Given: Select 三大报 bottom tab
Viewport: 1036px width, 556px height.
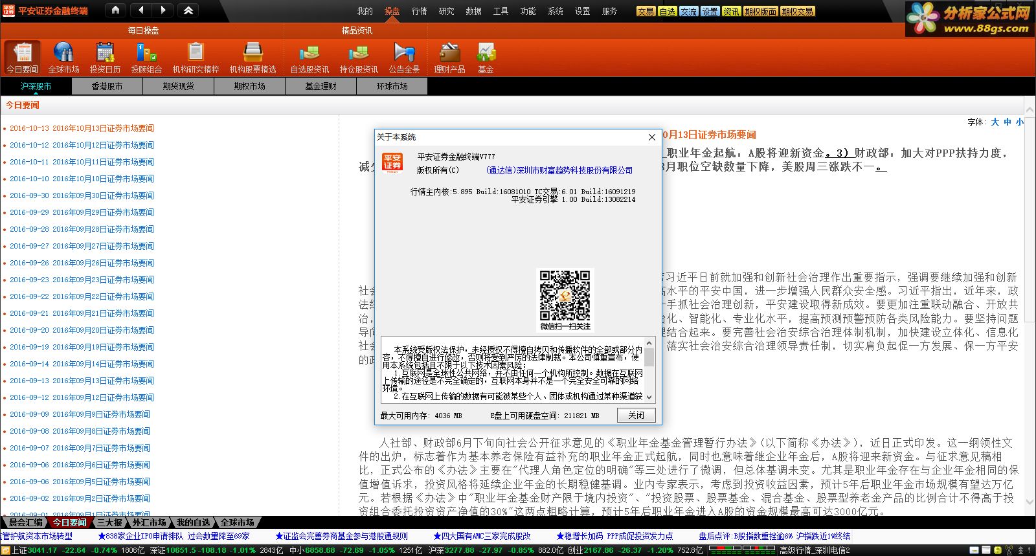Looking at the screenshot, I should (x=109, y=522).
